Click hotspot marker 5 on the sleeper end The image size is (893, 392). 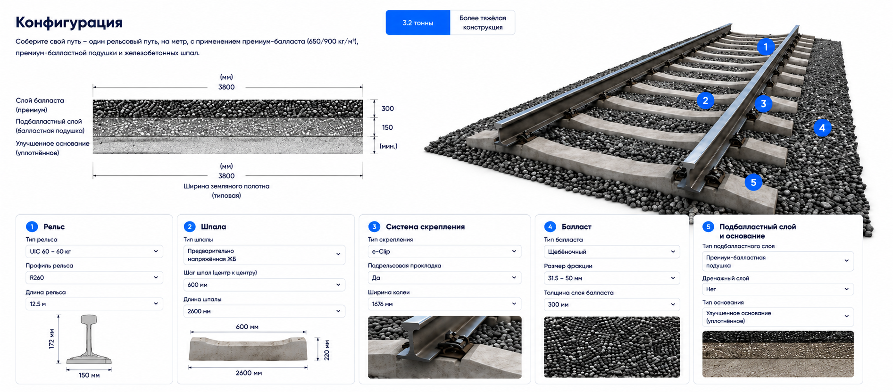[x=753, y=183]
